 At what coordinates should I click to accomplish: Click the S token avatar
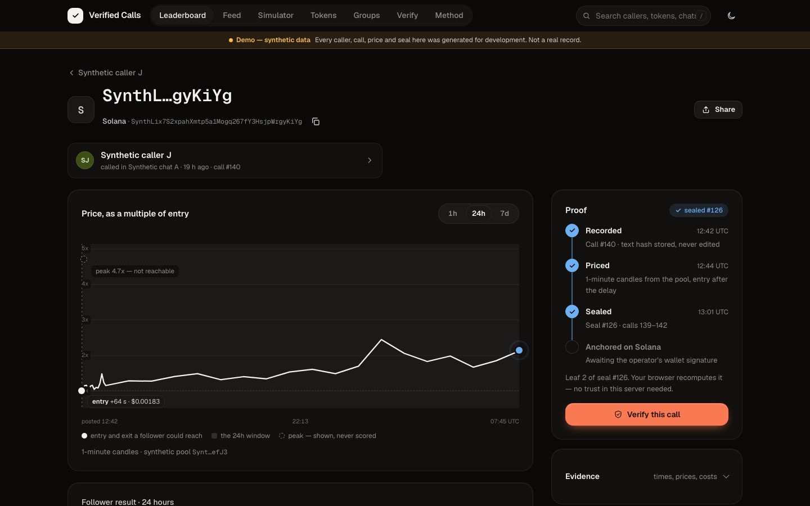[81, 110]
